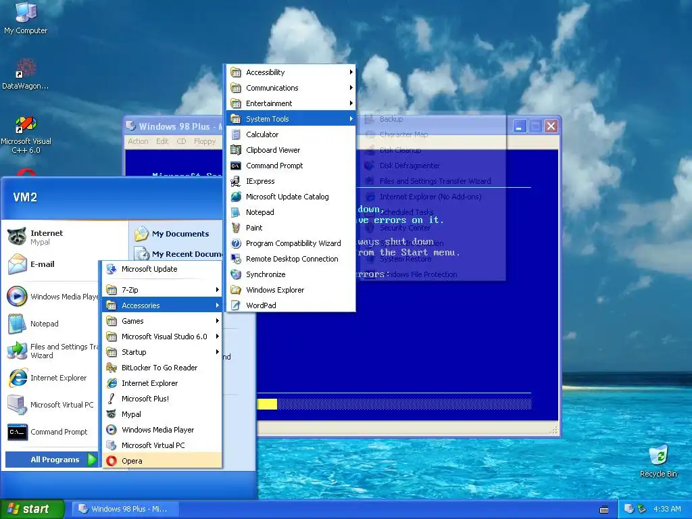Open Windows Explorer from Accessories
The height and width of the screenshot is (519, 692).
(x=291, y=290)
